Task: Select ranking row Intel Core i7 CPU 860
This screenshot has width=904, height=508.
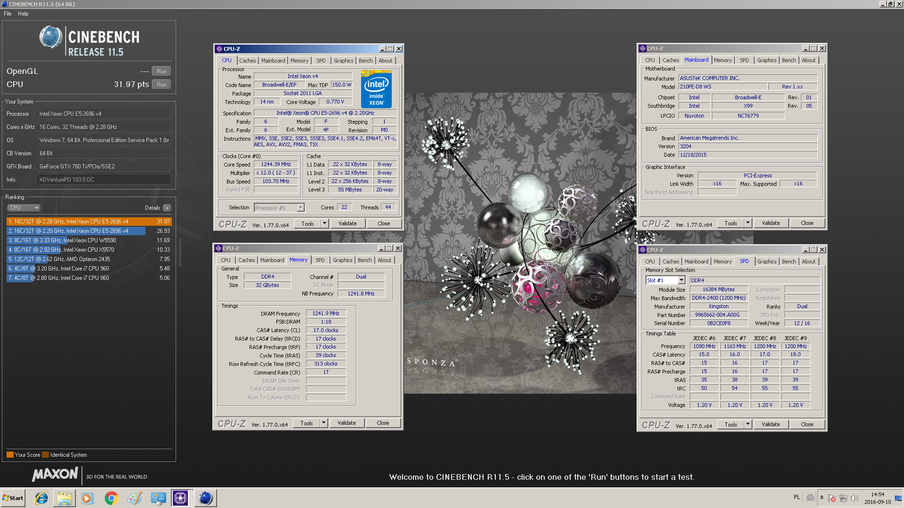Action: coord(89,278)
